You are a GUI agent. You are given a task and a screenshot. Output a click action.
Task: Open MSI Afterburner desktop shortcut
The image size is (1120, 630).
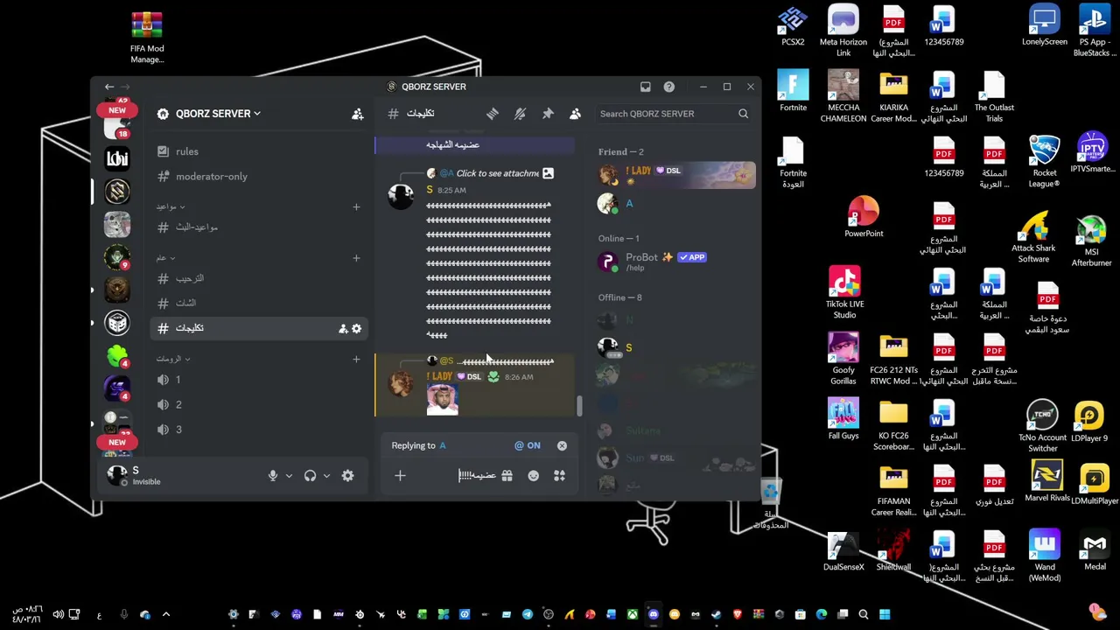1091,241
